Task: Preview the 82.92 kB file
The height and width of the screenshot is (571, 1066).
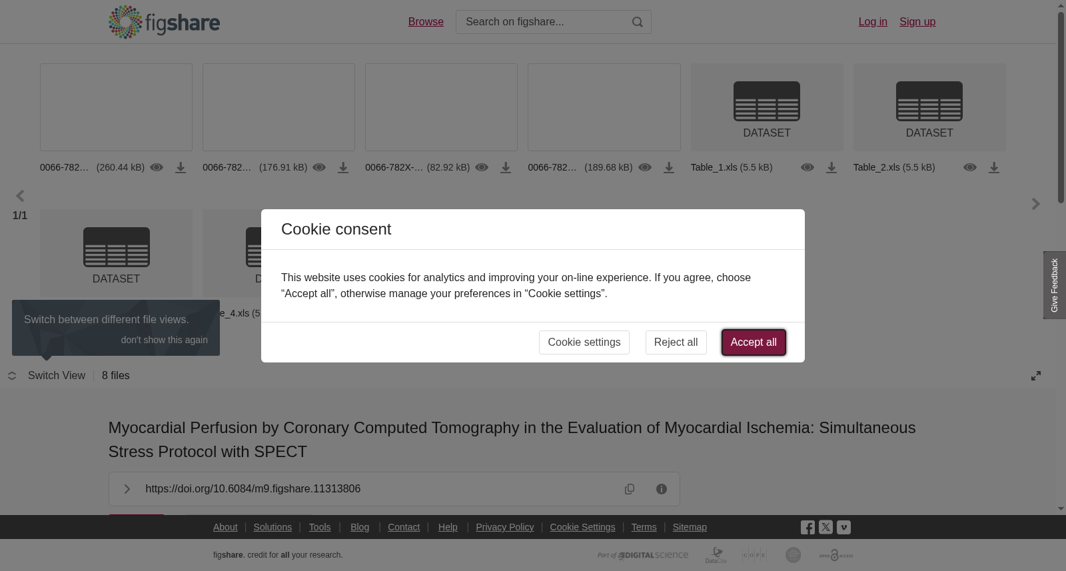Action: click(x=482, y=167)
